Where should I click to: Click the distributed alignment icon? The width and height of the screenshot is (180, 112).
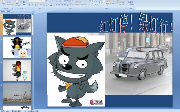coord(67,5)
